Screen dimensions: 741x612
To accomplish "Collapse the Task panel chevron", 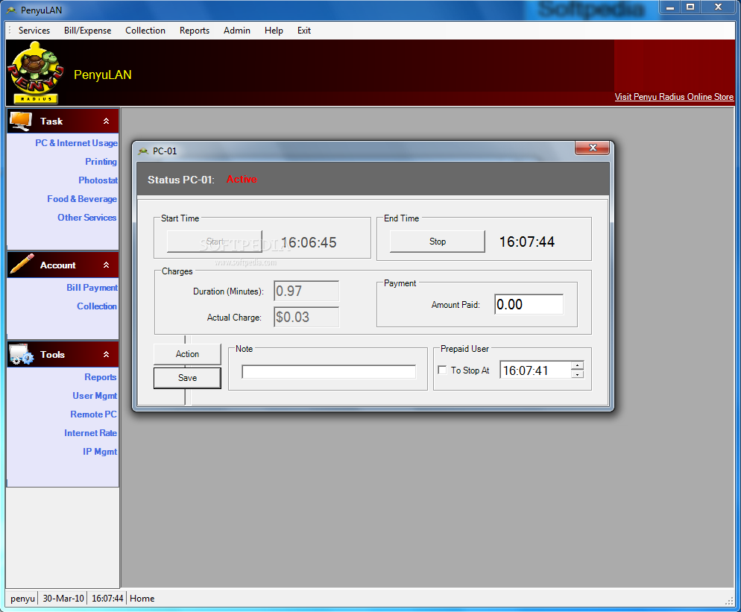I will pyautogui.click(x=107, y=121).
